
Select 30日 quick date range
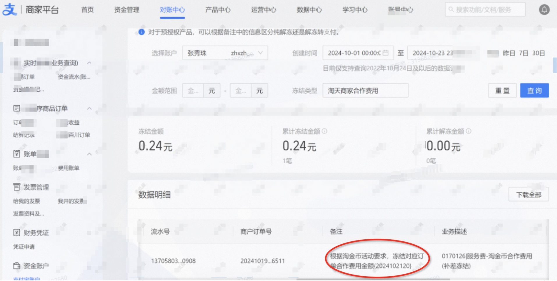tap(538, 53)
